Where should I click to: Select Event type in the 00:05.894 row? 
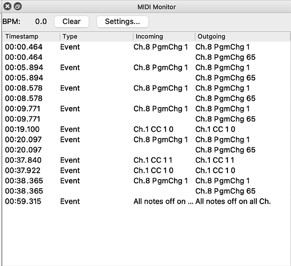pos(70,68)
